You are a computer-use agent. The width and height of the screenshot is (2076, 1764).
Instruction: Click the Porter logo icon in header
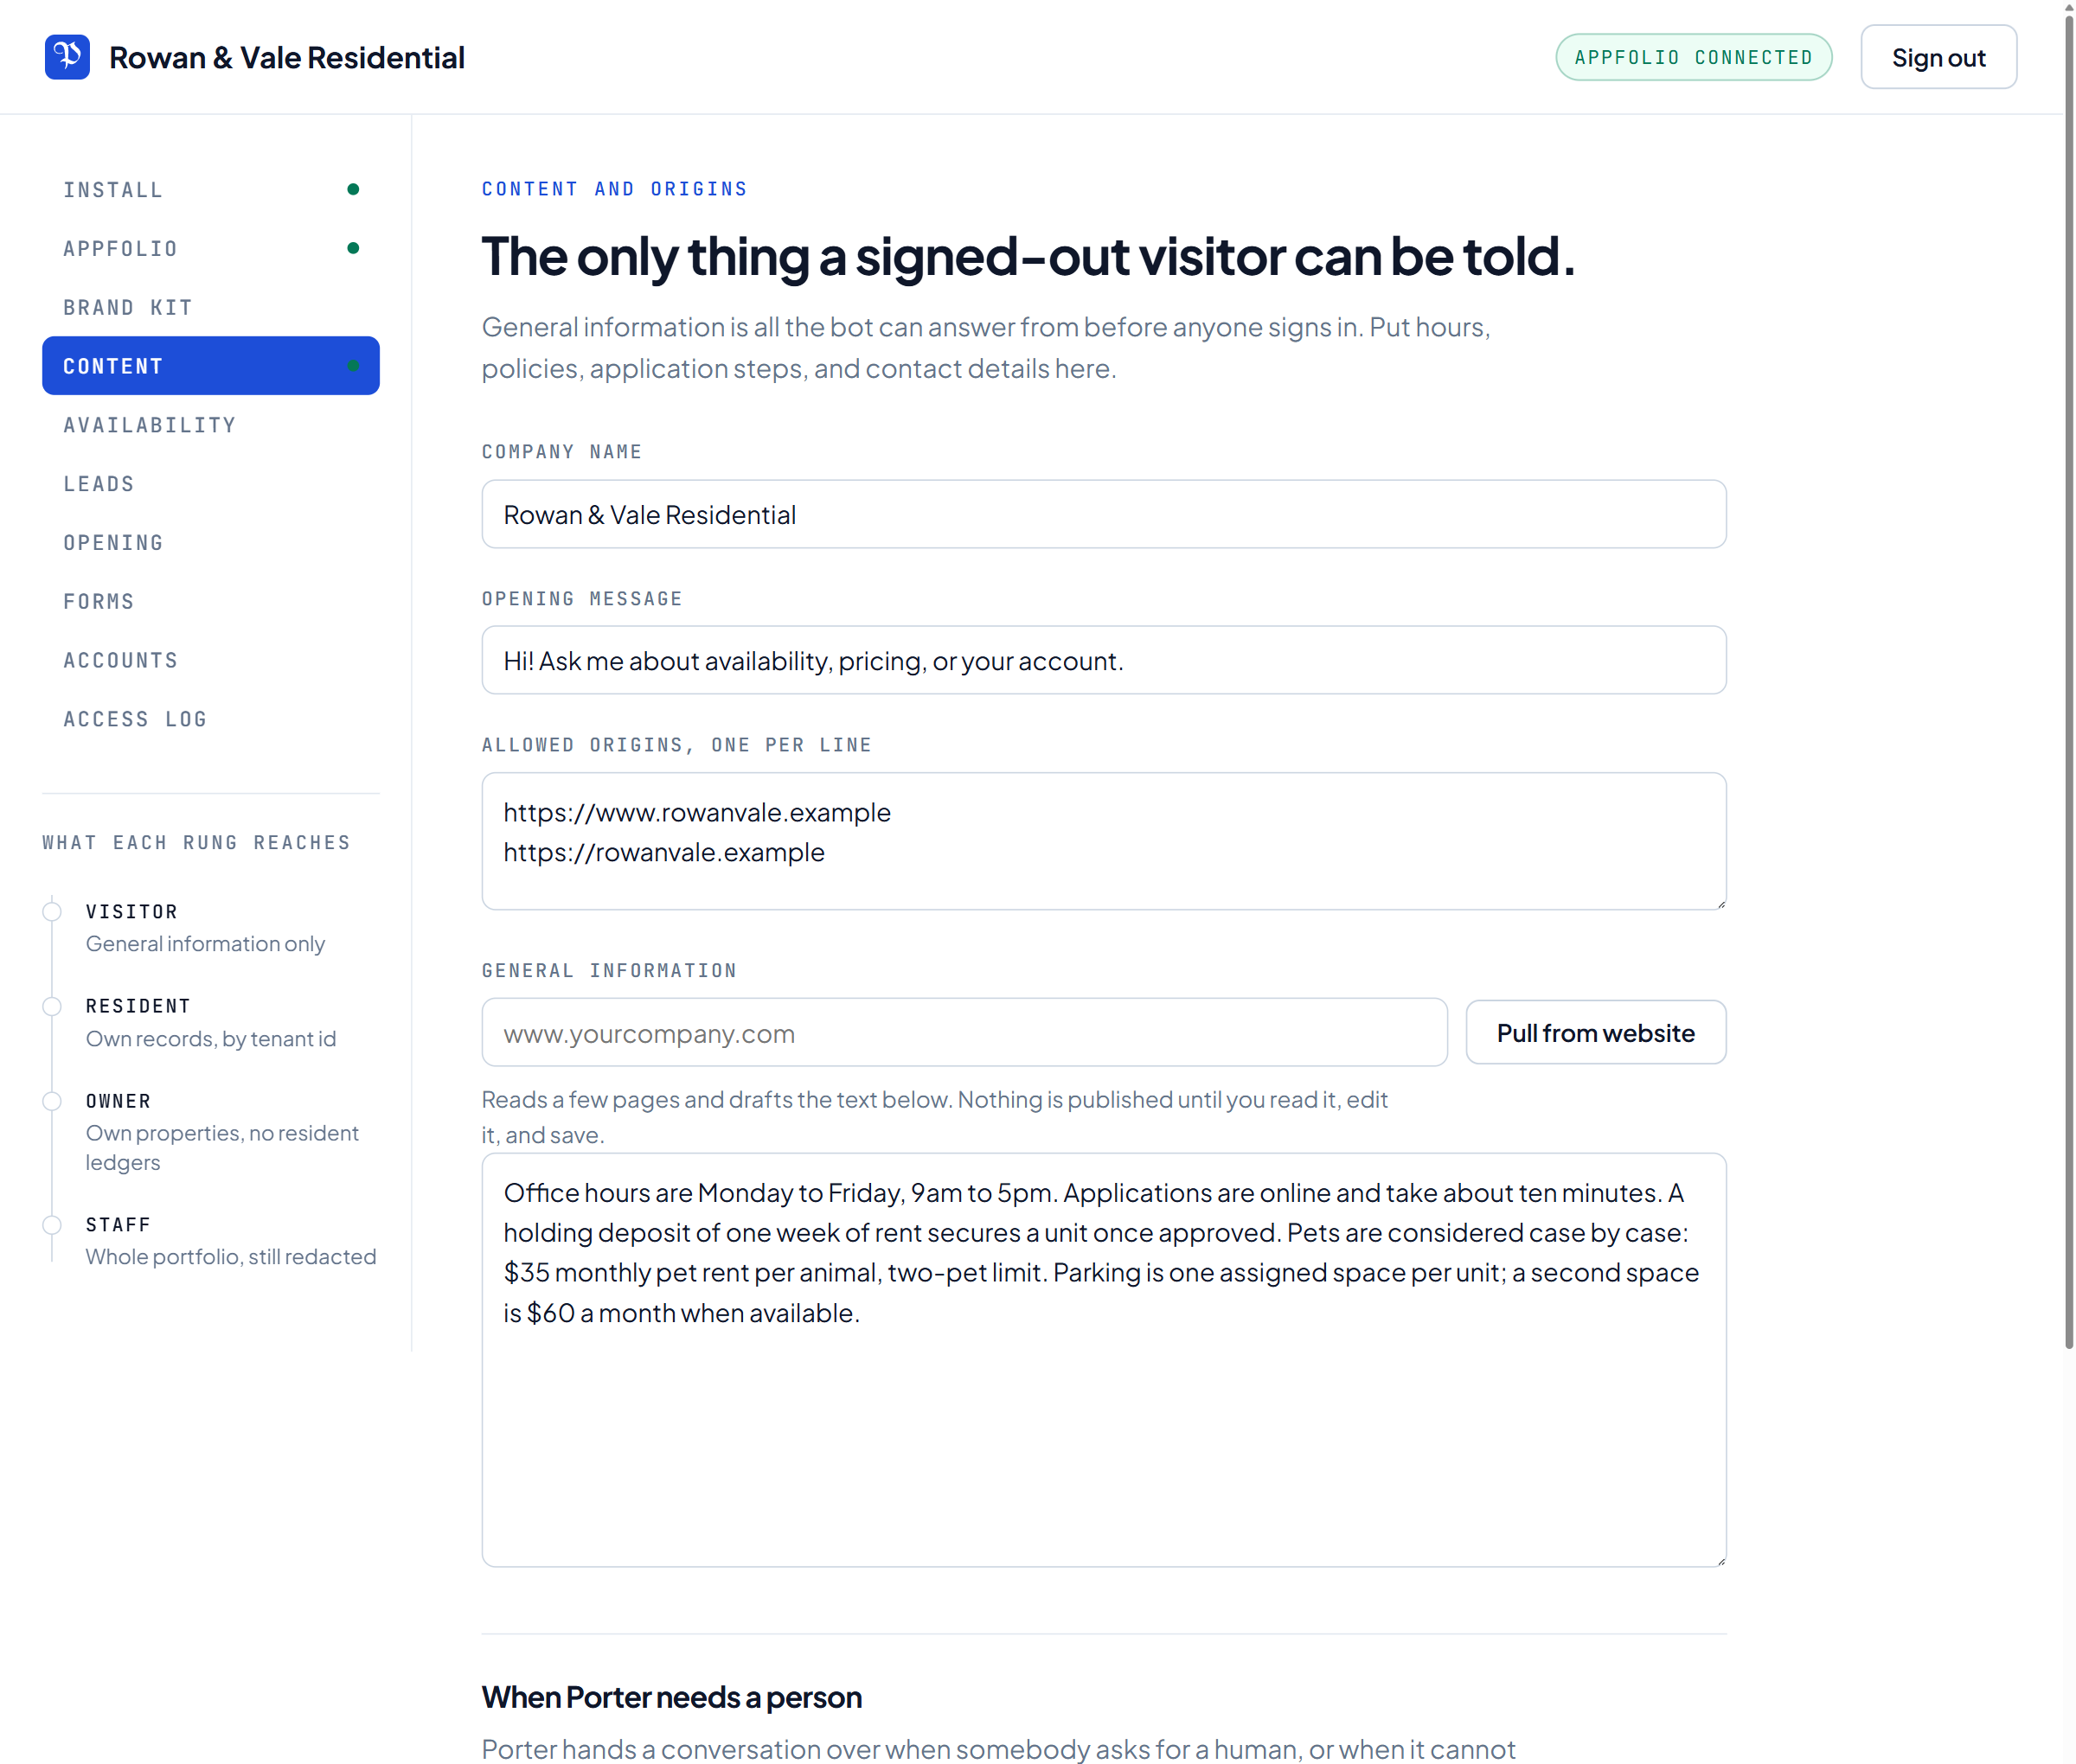(67, 57)
